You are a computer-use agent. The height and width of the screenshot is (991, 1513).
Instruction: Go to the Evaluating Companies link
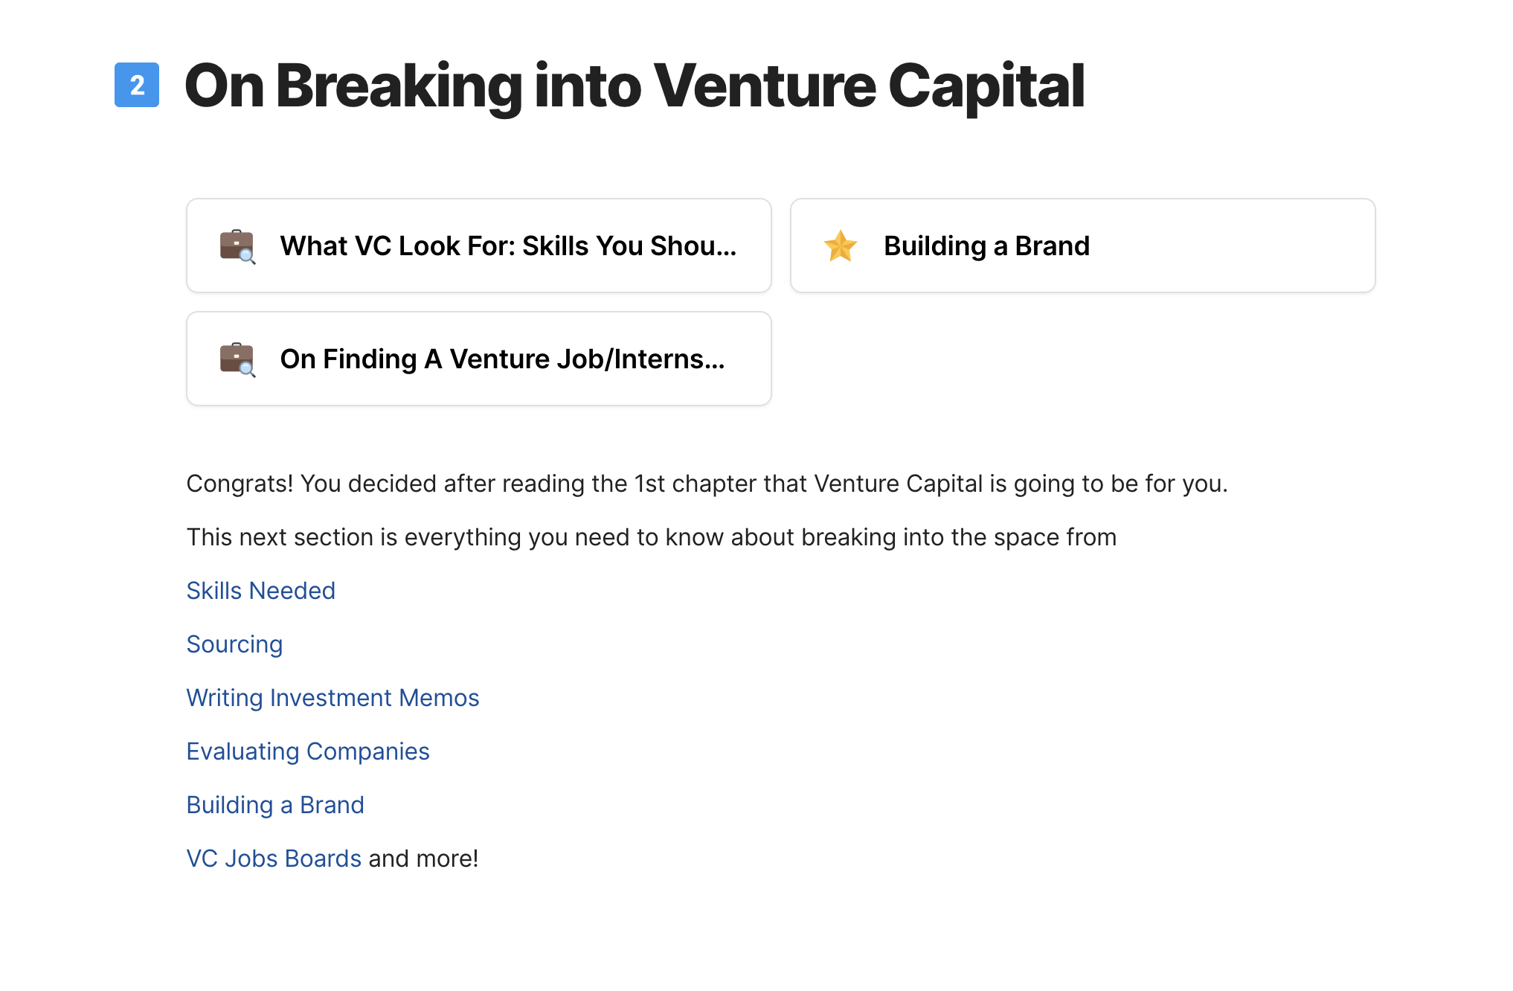(x=308, y=751)
